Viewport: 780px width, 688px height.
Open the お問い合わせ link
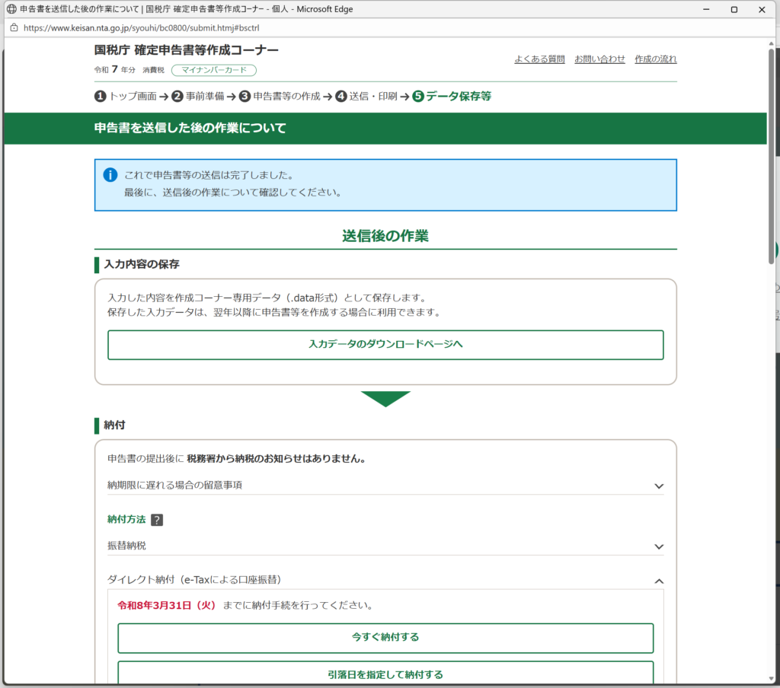point(599,59)
